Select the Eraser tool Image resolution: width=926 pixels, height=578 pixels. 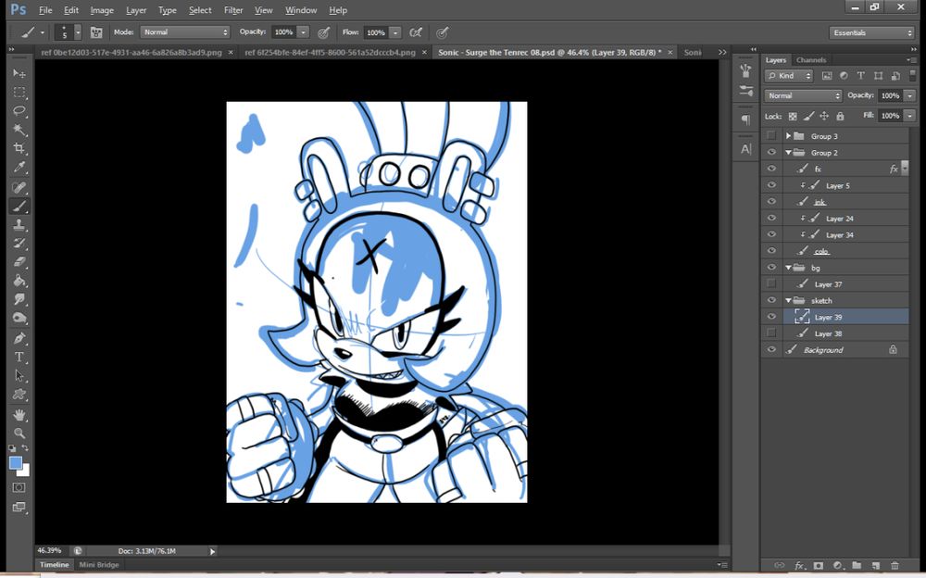(19, 262)
